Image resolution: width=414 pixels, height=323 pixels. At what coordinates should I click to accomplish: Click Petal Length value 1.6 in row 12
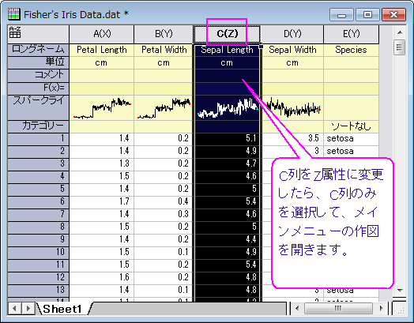tap(102, 277)
